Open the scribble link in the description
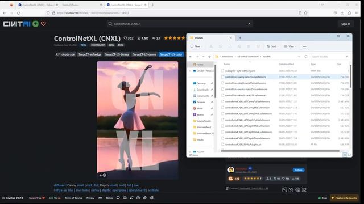The height and width of the screenshot is (204, 364). point(153,190)
